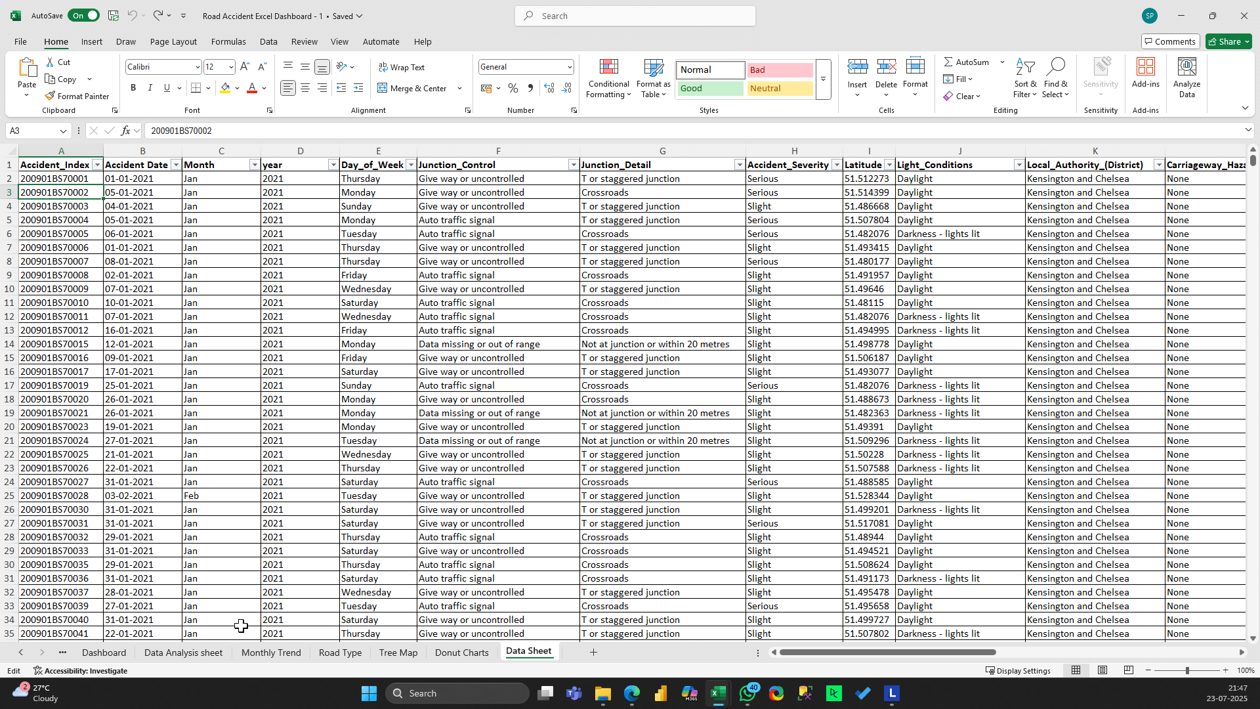Switch to the Monthly Trend sheet
This screenshot has width=1260, height=709.
point(271,653)
